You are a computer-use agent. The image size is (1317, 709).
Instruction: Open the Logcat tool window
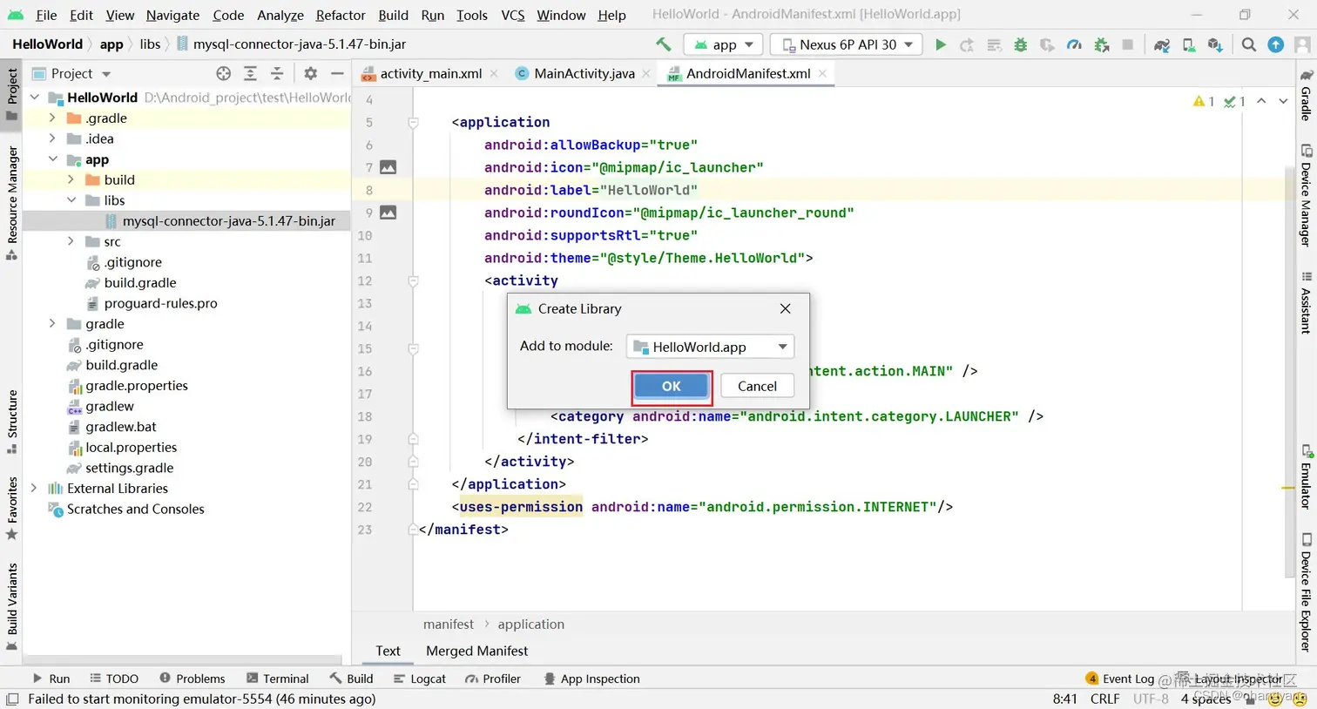tap(419, 679)
